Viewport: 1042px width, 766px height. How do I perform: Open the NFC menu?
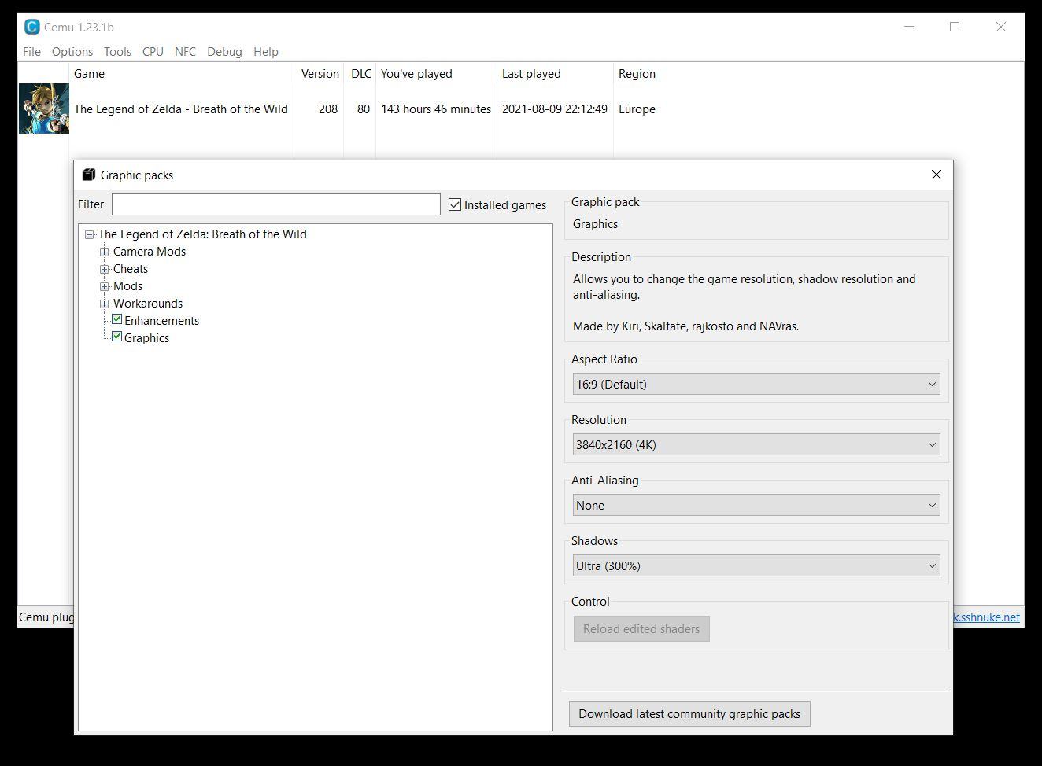click(x=185, y=51)
